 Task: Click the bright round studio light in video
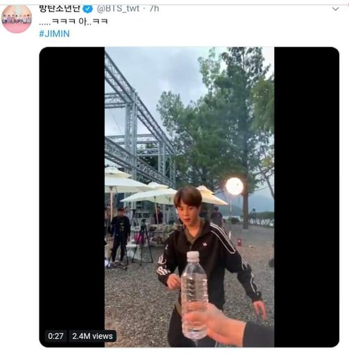pyautogui.click(x=234, y=186)
